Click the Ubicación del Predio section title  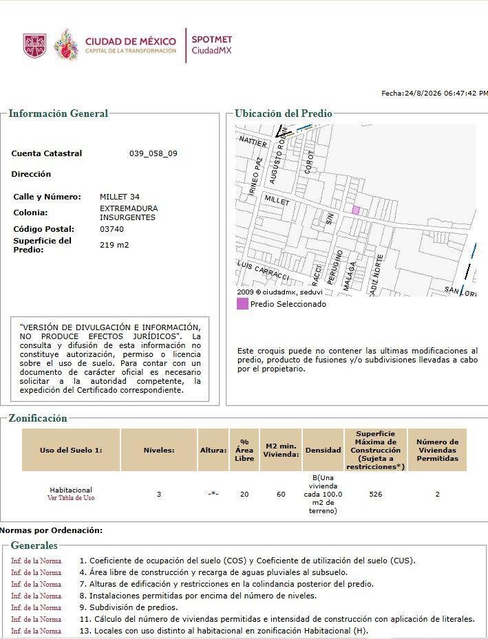pyautogui.click(x=284, y=113)
